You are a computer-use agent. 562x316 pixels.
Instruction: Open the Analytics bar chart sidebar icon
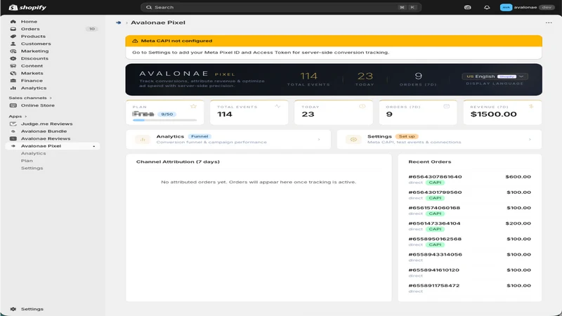coord(13,88)
